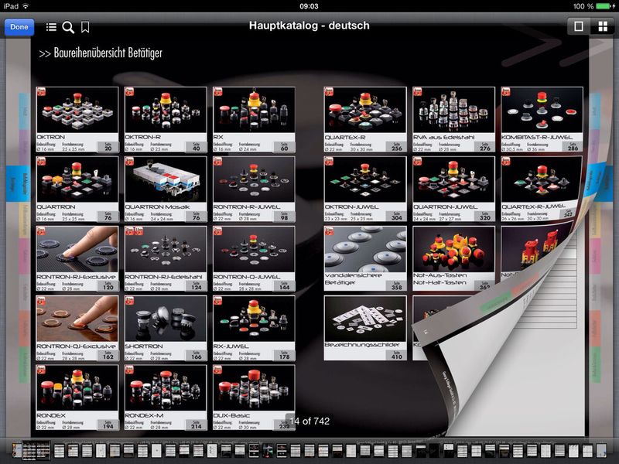This screenshot has height=464, width=619.
Task: Open the search magnifier icon
Action: point(68,27)
